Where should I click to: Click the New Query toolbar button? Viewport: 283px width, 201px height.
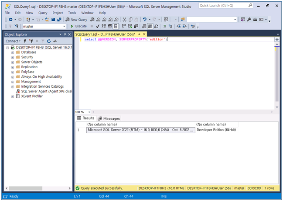(x=76, y=20)
